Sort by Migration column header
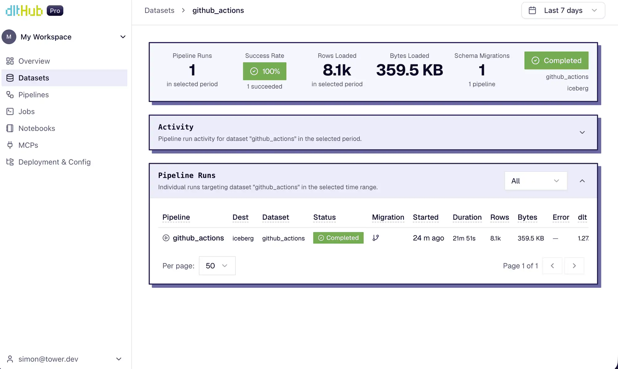 (388, 217)
